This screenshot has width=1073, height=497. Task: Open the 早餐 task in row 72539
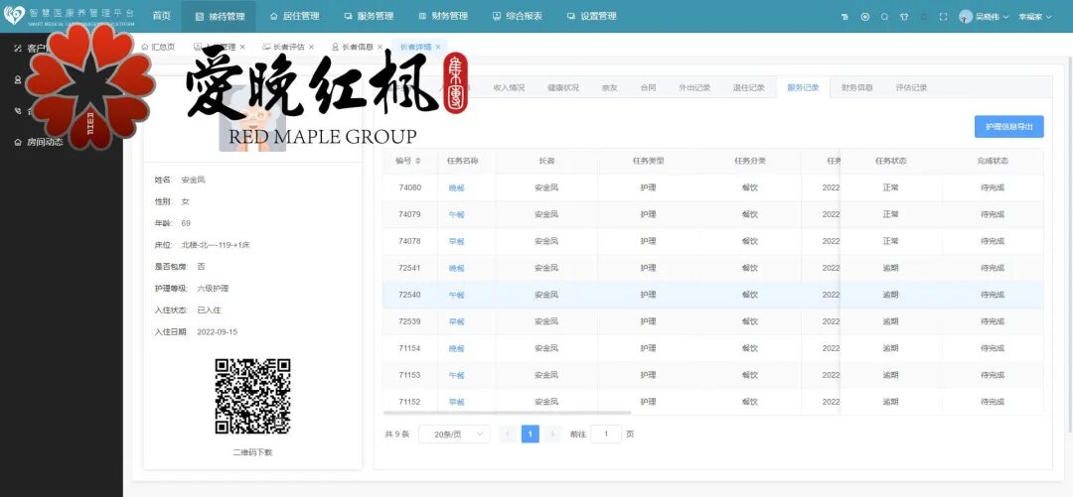tap(456, 322)
